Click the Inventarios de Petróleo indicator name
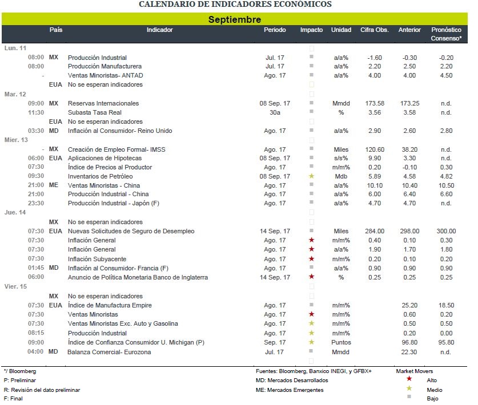The image size is (478, 405). coord(101,177)
